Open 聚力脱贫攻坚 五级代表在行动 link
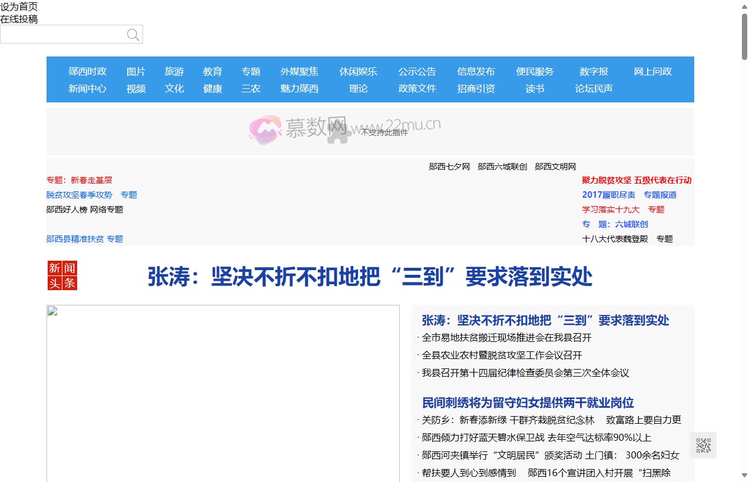 pyautogui.click(x=637, y=180)
